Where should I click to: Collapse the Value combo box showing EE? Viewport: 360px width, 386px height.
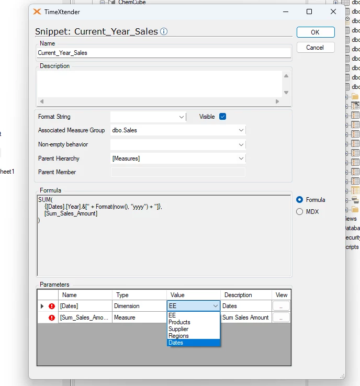[216, 306]
